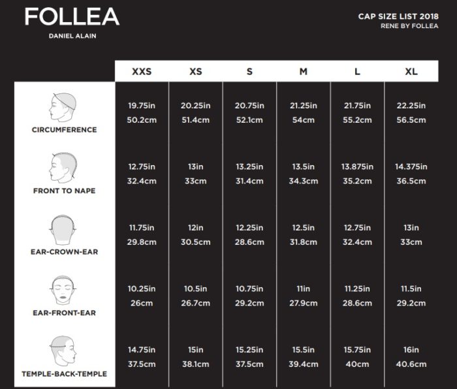Click the DANIEL ALAIN subtitle text

click(72, 36)
